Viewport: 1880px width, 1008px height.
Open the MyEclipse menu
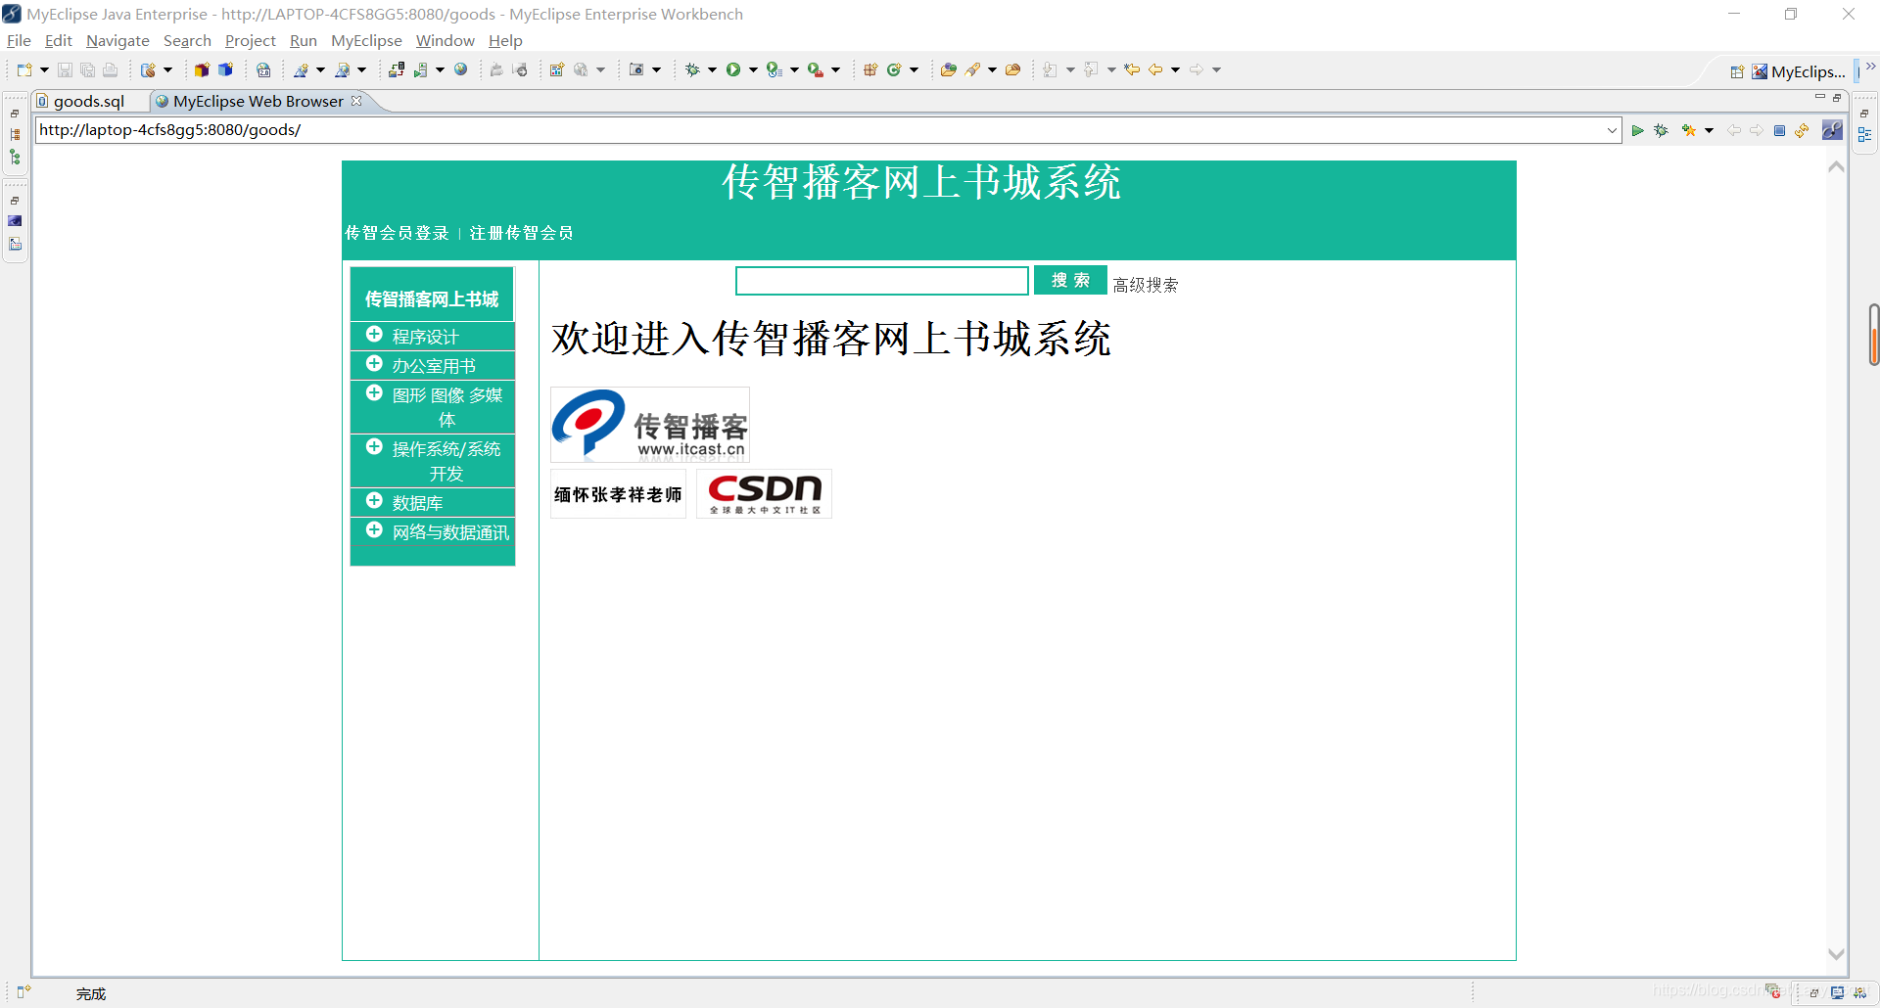coord(366,41)
